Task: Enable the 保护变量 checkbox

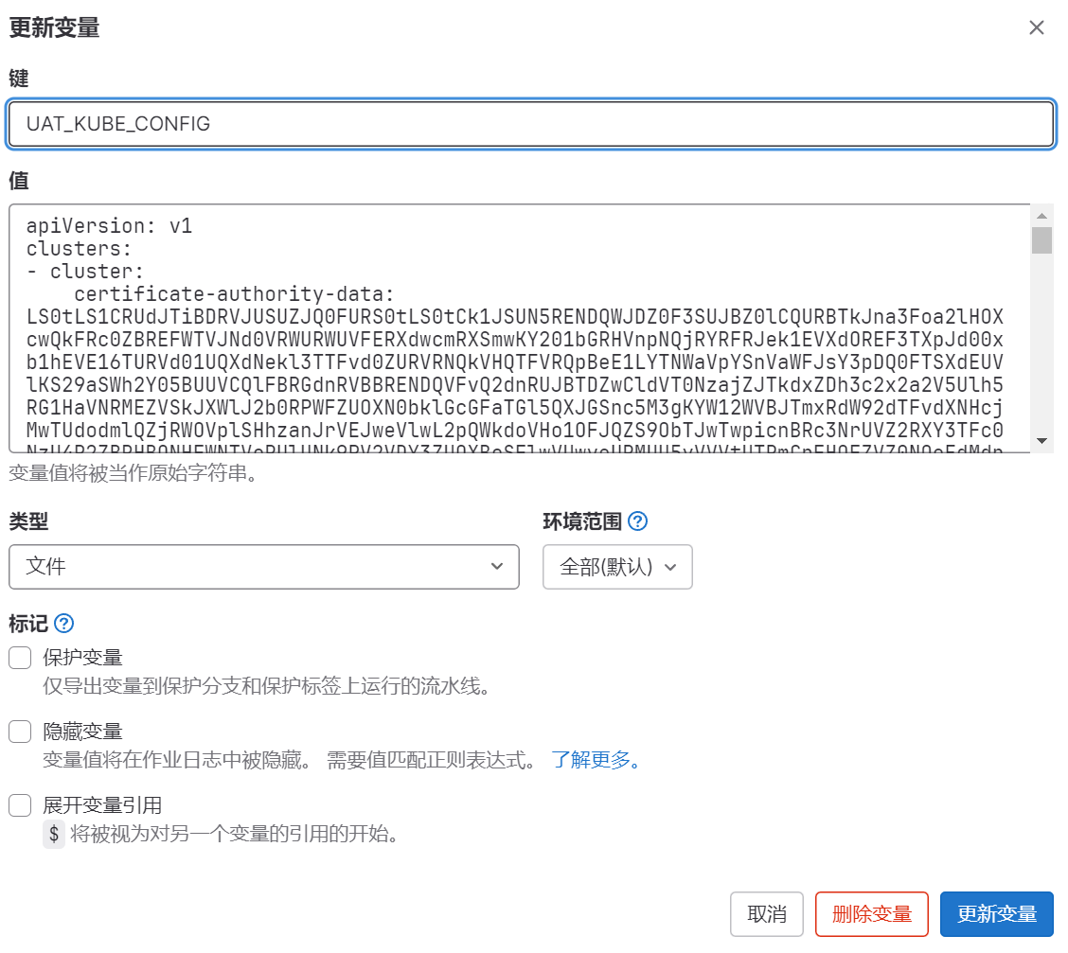Action: 20,658
